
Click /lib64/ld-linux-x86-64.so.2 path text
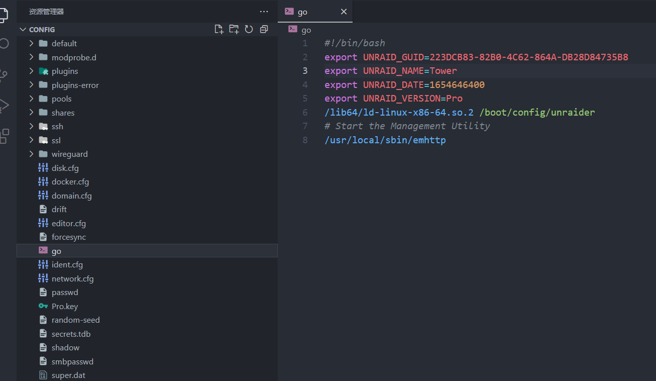coord(399,112)
